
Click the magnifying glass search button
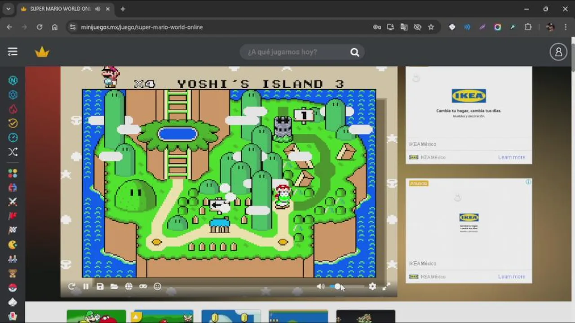tap(355, 52)
